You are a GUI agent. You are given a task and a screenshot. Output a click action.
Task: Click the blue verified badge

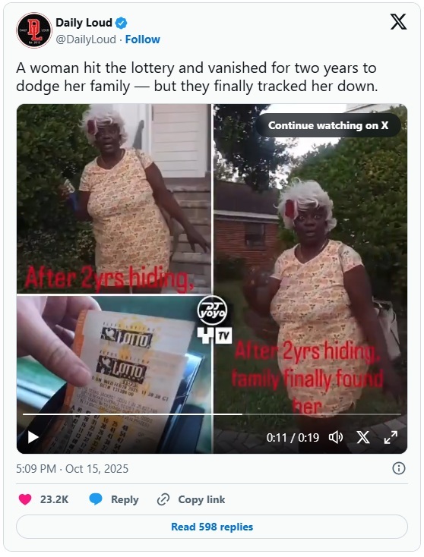(x=122, y=23)
